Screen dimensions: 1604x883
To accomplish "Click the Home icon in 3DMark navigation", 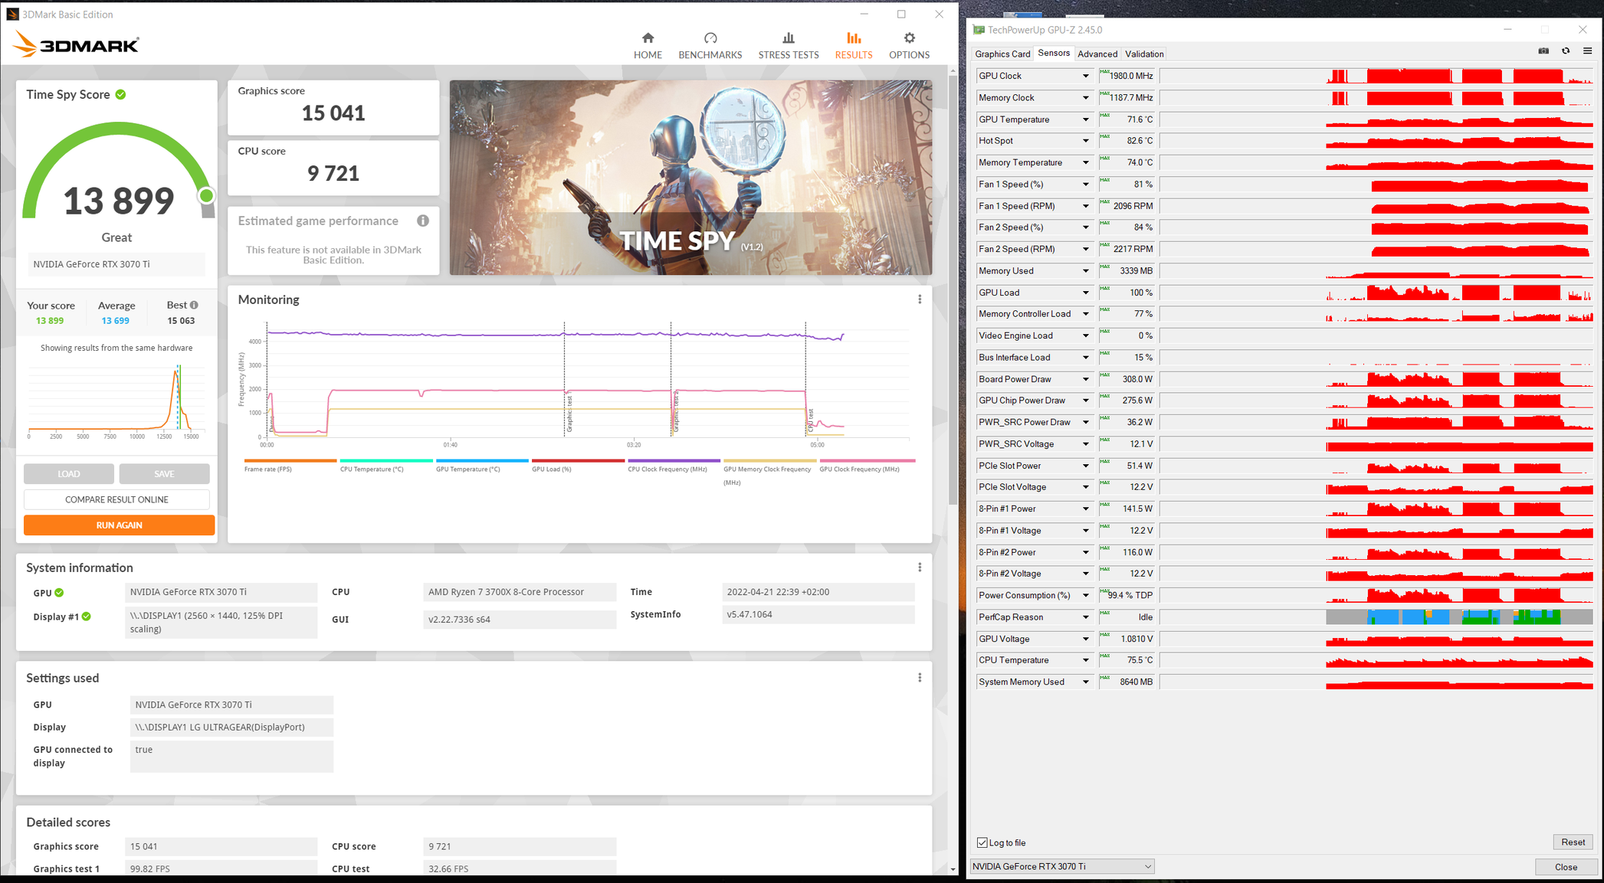I will point(648,38).
